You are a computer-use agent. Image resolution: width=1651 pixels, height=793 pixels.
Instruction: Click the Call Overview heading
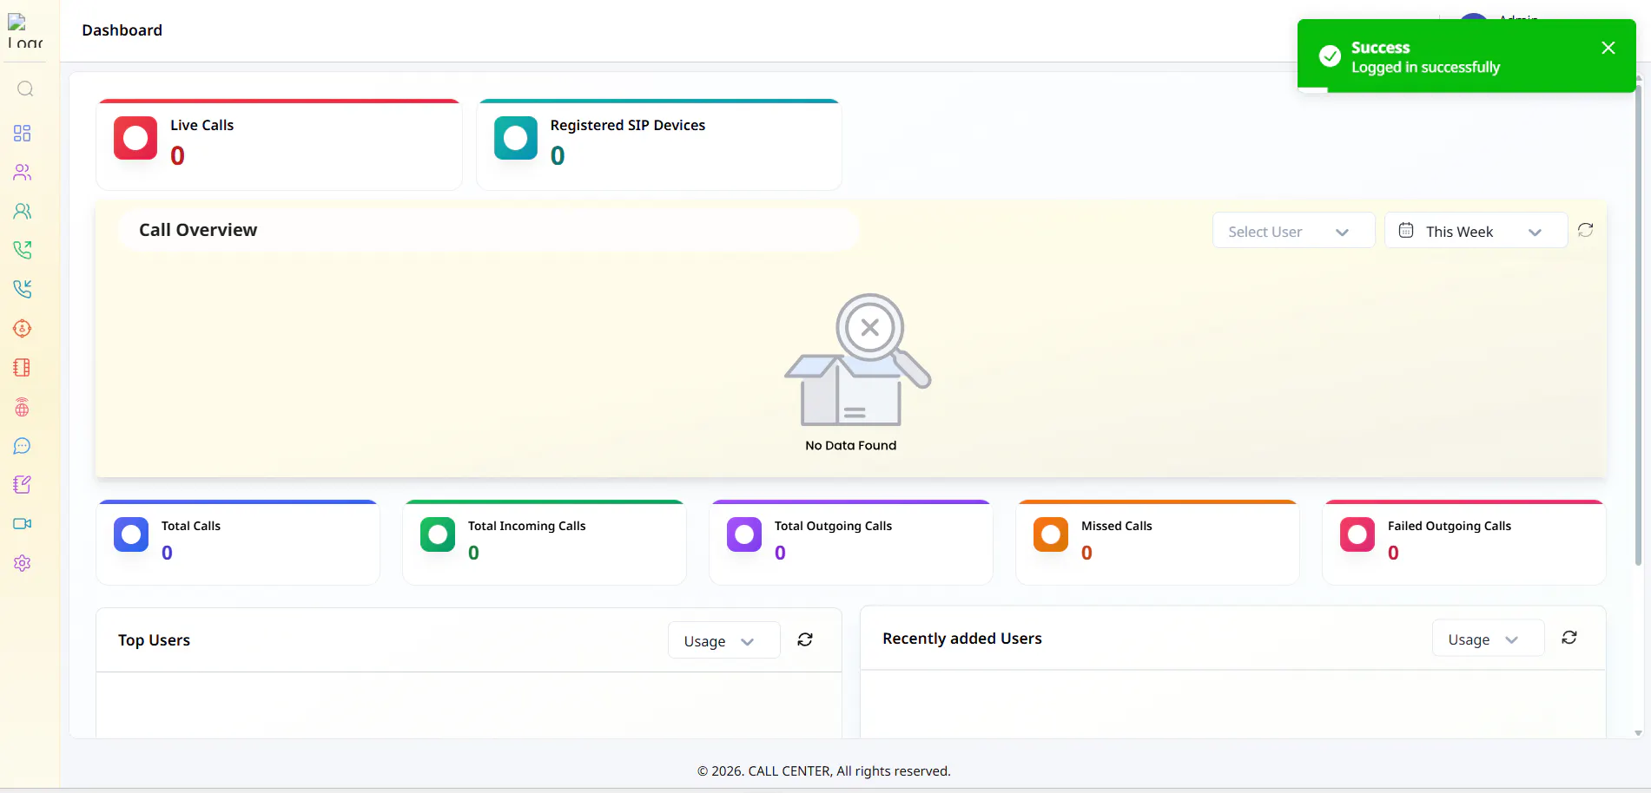click(x=198, y=230)
